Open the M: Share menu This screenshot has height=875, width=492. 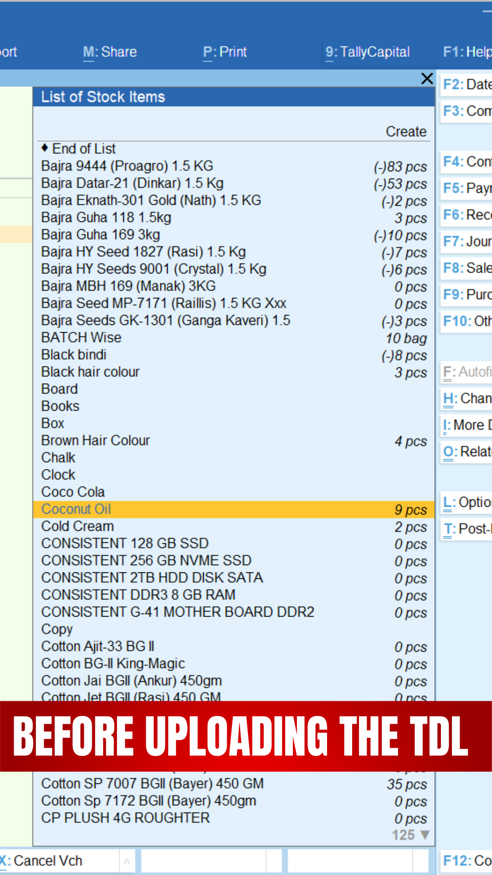point(110,52)
